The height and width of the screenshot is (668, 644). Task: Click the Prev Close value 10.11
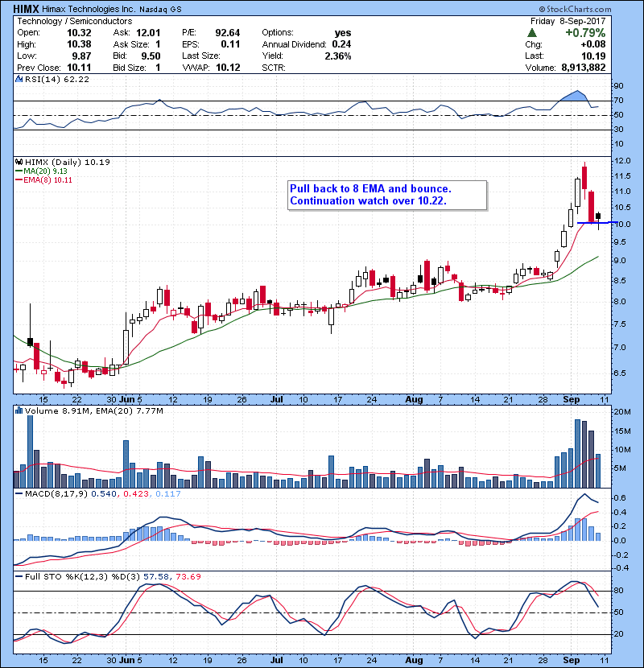pyautogui.click(x=79, y=68)
